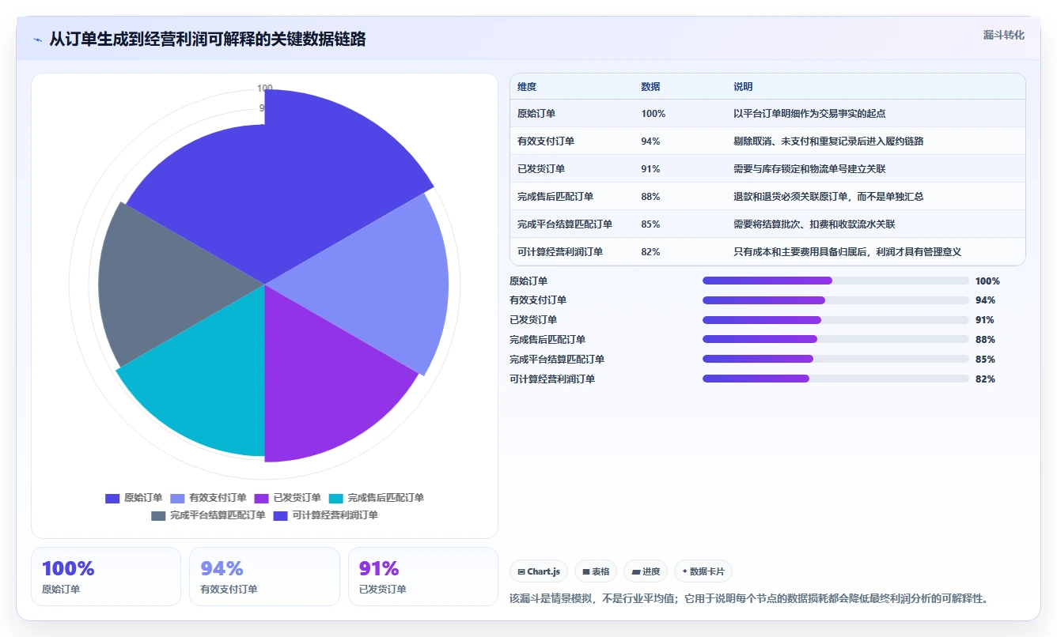
Task: Click the 88% value in table
Action: [x=650, y=197]
